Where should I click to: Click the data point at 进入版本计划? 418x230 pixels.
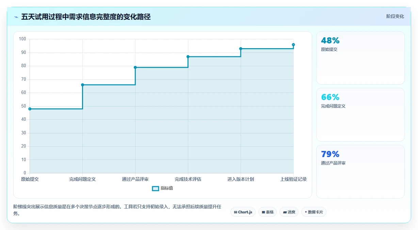(241, 49)
